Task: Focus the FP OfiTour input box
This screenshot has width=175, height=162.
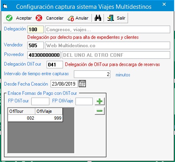Action: click(x=40, y=101)
